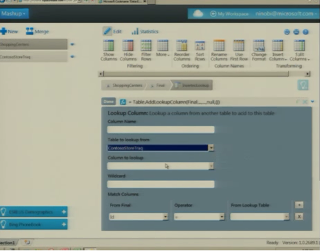The width and height of the screenshot is (320, 251).
Task: Apply the Use First Row tool
Action: [239, 50]
